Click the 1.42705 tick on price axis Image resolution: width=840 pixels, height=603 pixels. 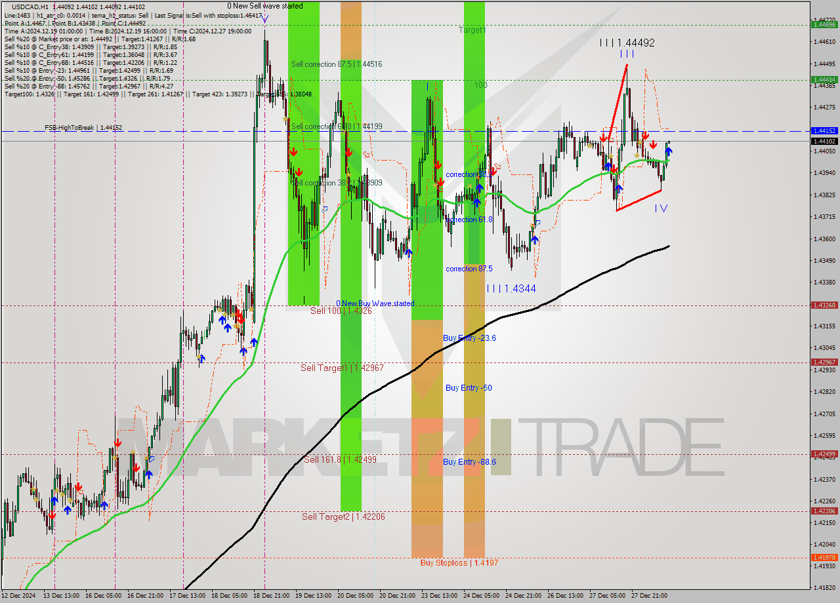pyautogui.click(x=824, y=414)
